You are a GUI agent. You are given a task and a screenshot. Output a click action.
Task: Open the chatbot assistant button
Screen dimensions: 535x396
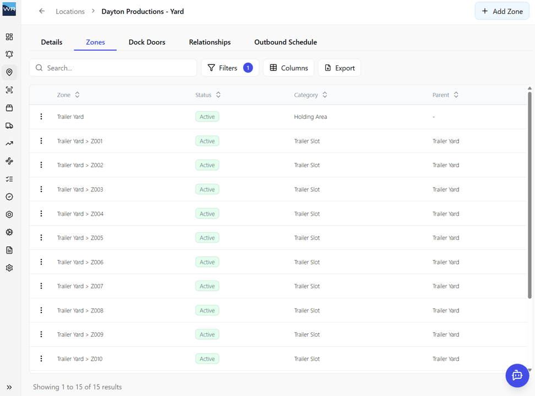(x=517, y=376)
